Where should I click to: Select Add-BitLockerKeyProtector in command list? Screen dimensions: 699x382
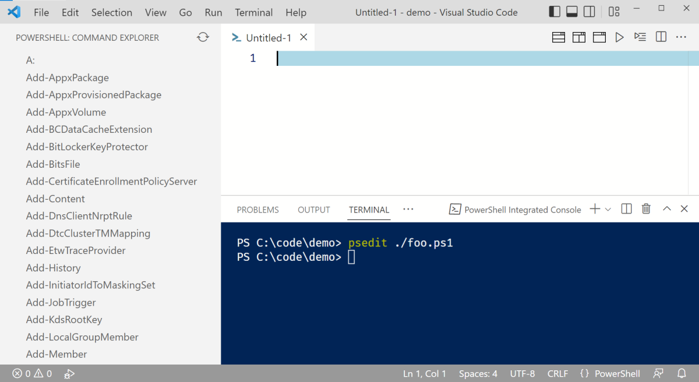pos(87,147)
